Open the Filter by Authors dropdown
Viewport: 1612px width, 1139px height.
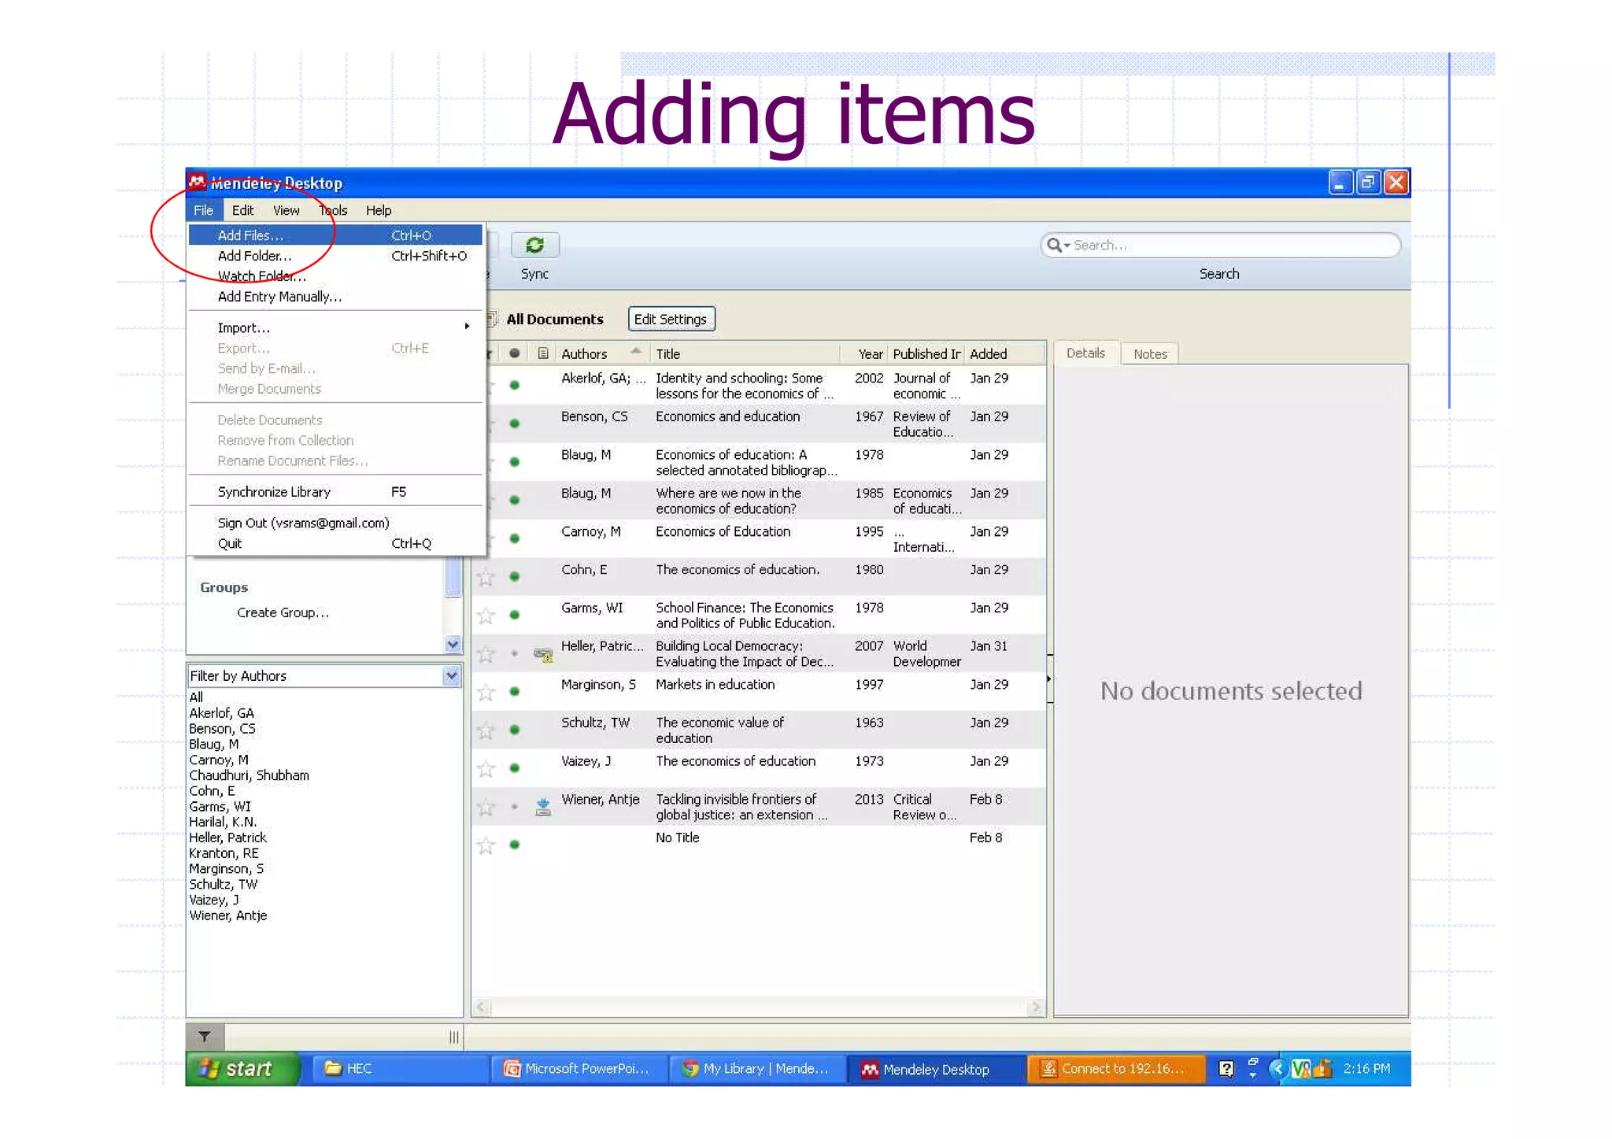click(451, 675)
